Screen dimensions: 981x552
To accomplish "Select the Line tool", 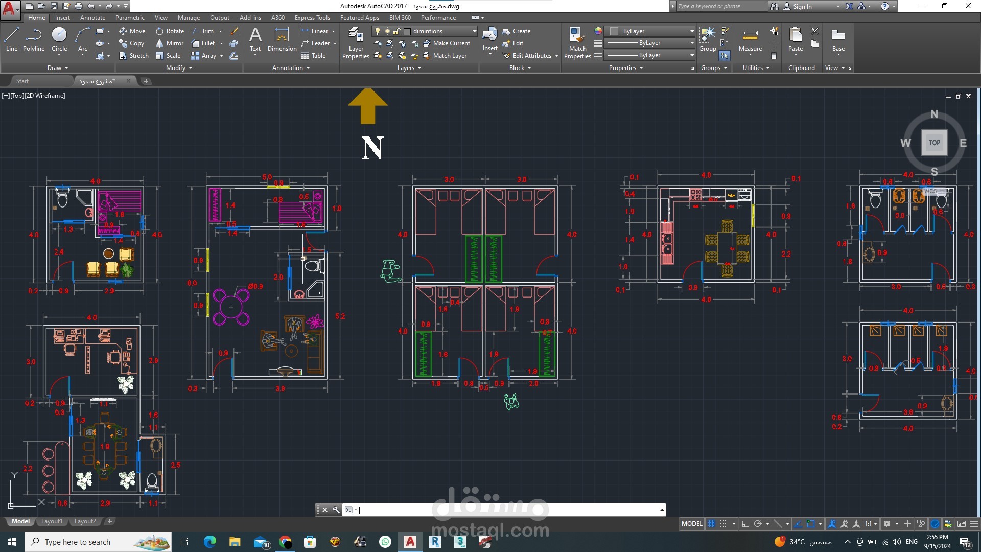I will coord(11,39).
